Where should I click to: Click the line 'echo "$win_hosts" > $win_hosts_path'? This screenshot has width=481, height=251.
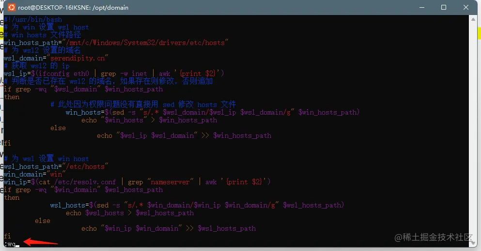pyautogui.click(x=149, y=120)
